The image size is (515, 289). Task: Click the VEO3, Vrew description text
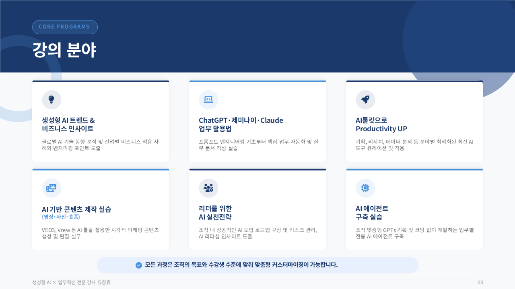point(100,233)
